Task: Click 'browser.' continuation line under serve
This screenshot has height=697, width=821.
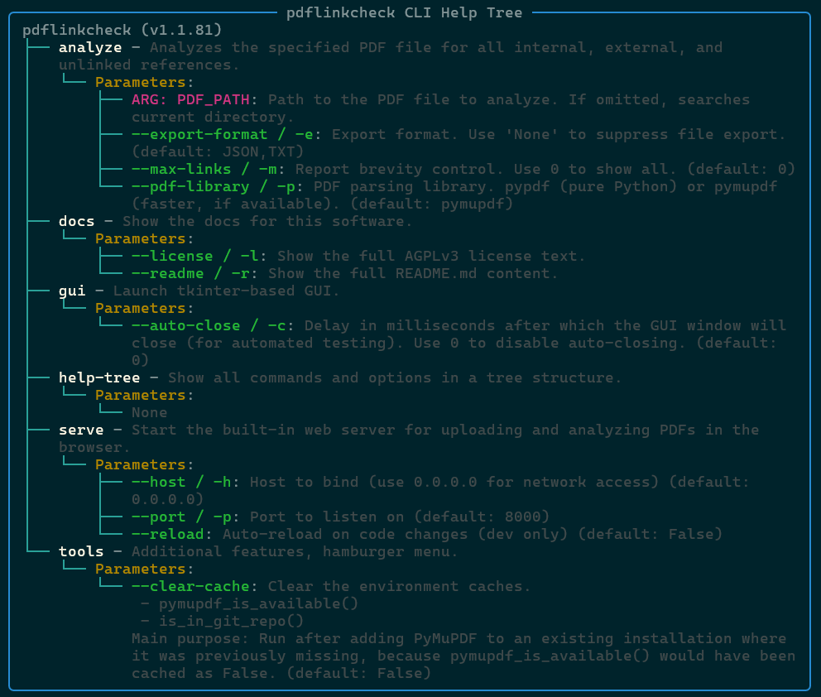Action: [95, 447]
